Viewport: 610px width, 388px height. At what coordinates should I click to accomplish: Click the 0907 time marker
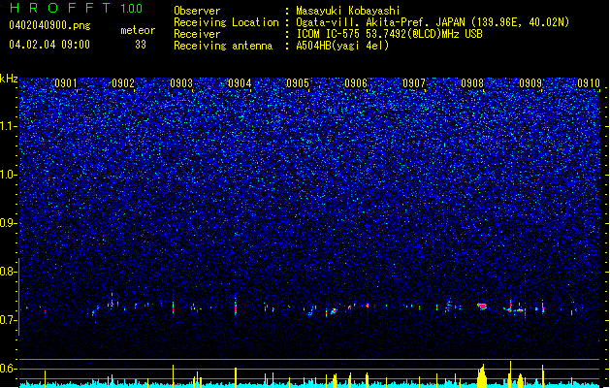pos(414,83)
